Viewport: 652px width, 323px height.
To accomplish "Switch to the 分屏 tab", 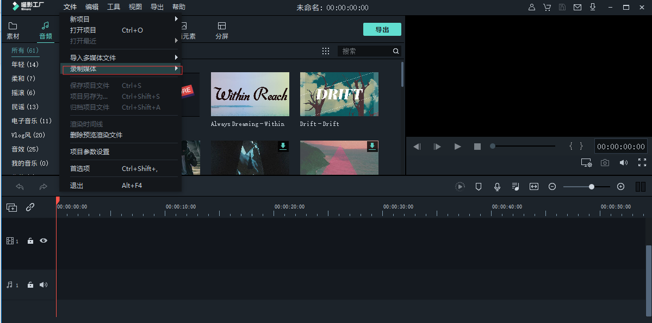I will pos(221,31).
